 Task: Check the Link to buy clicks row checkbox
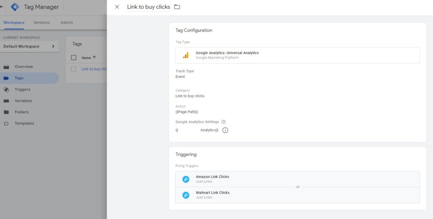(74, 69)
